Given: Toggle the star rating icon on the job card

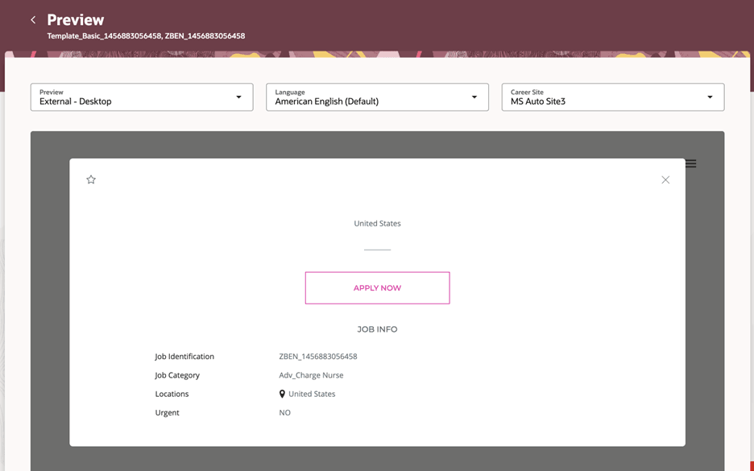Looking at the screenshot, I should (90, 179).
